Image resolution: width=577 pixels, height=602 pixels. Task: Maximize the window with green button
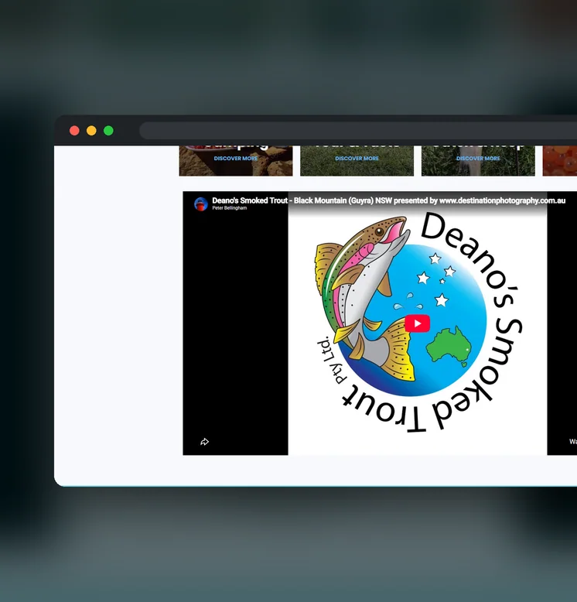click(x=108, y=131)
